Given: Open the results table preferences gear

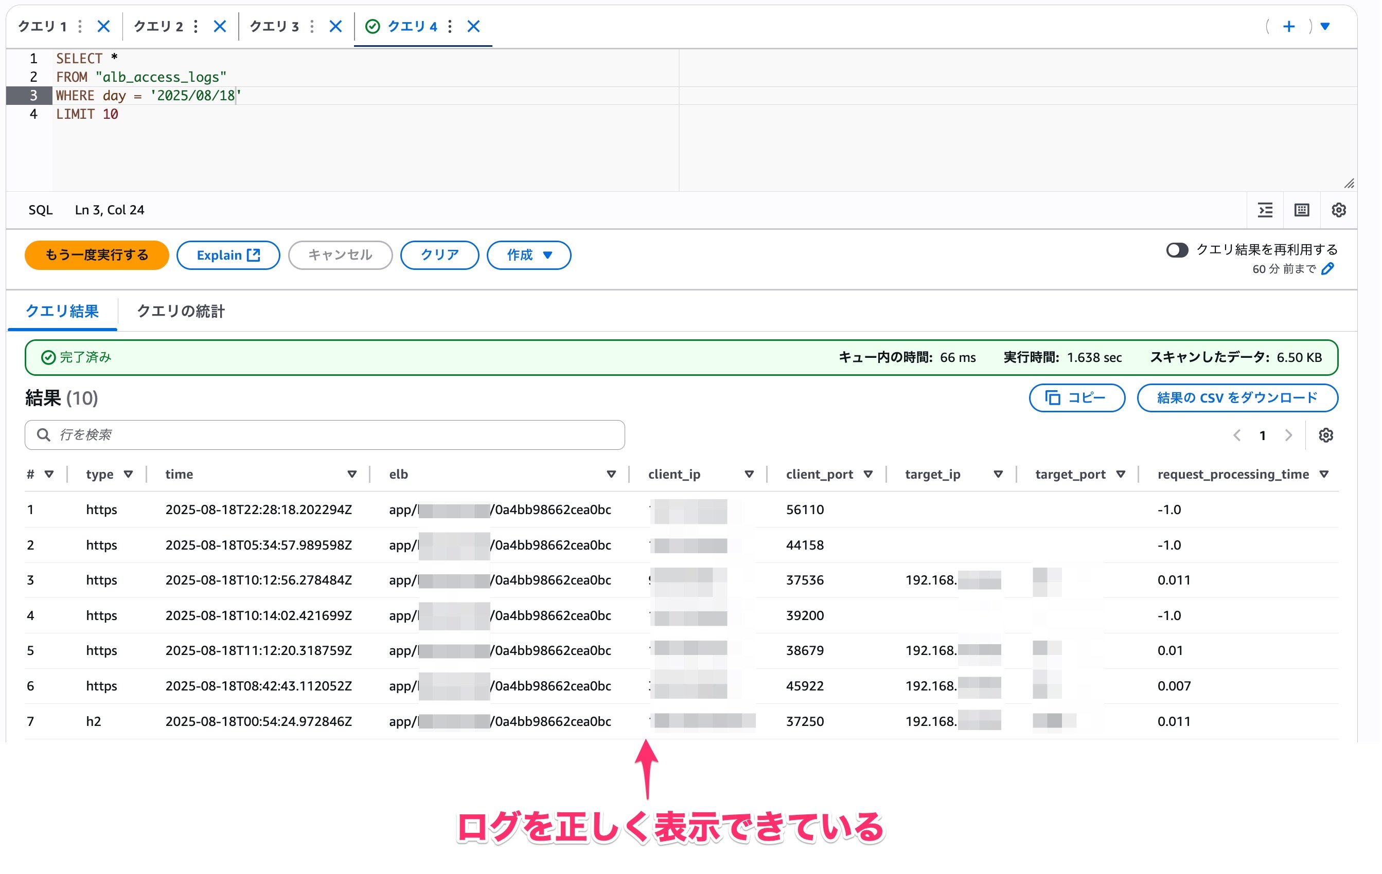Looking at the screenshot, I should 1326,435.
